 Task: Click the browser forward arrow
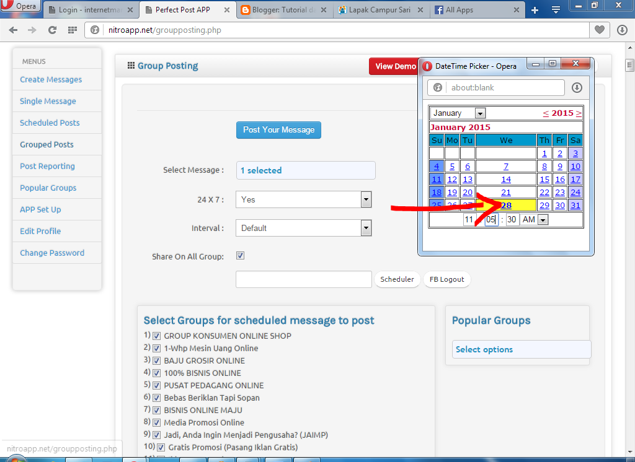click(32, 30)
